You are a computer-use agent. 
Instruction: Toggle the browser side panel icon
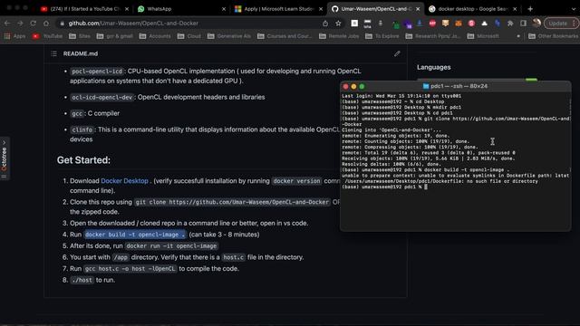click(x=523, y=24)
